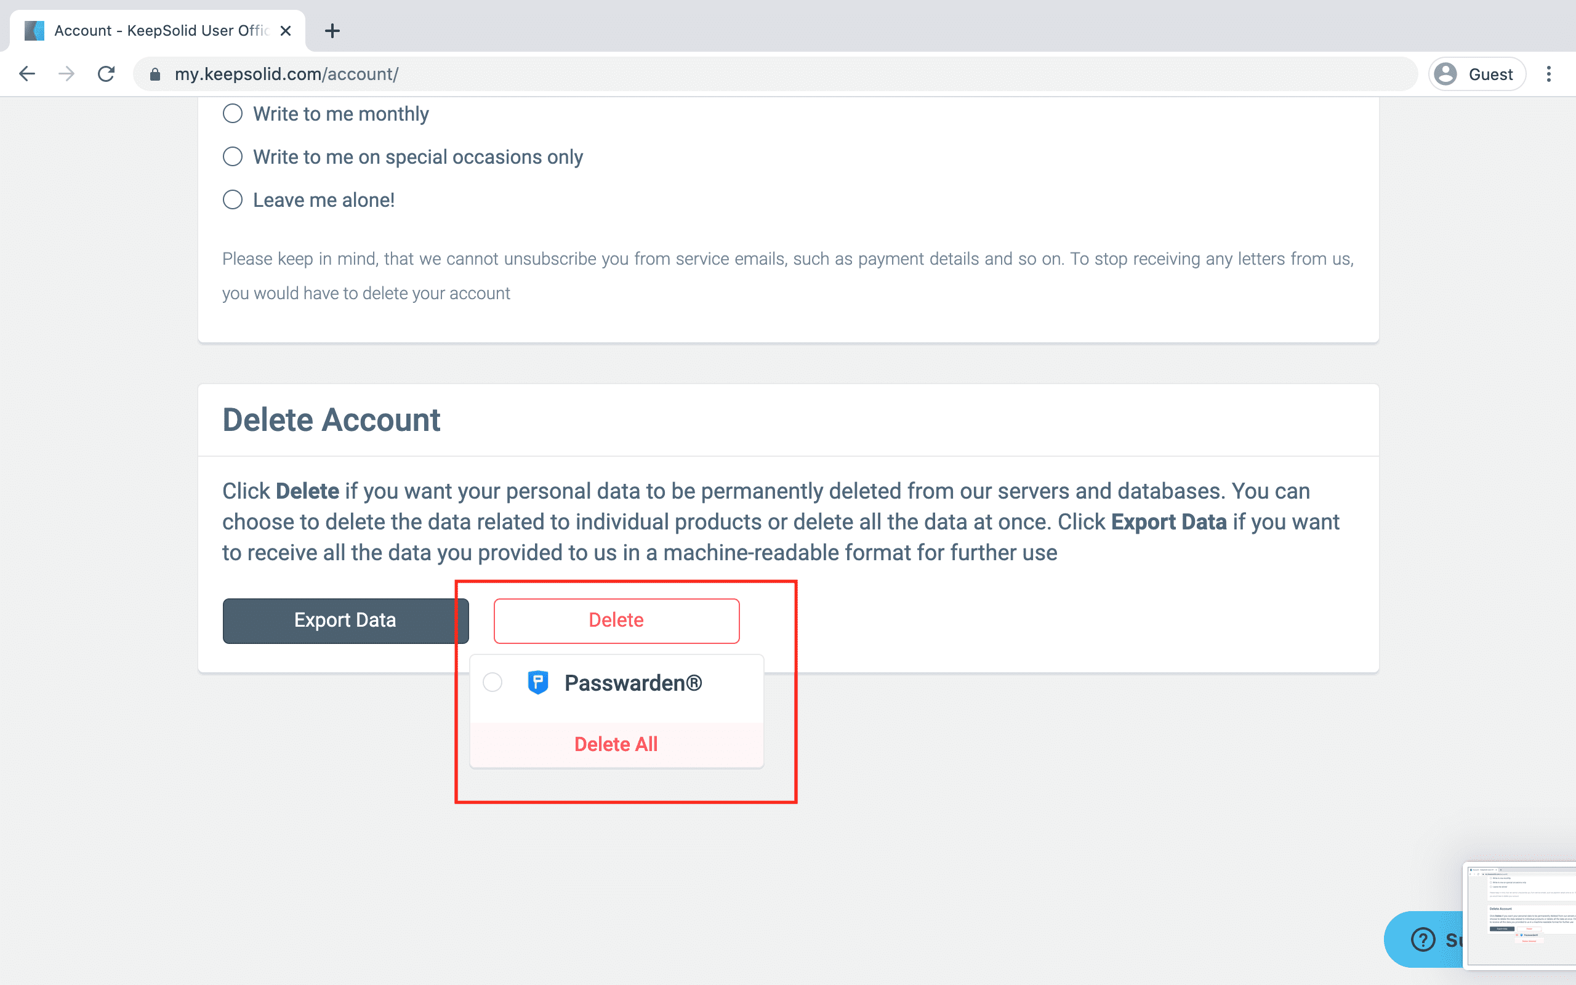Click the screenshot preview thumbnail

[1521, 915]
